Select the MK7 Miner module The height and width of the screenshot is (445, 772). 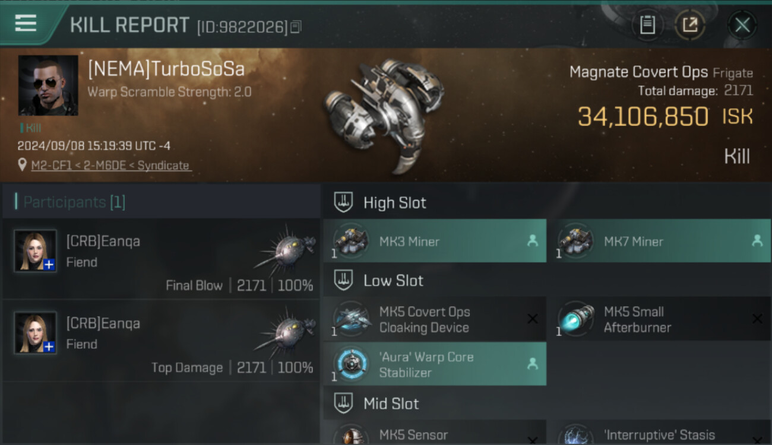[x=659, y=241]
